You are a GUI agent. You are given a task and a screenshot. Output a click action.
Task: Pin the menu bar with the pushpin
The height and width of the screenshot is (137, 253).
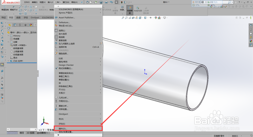point(82,2)
